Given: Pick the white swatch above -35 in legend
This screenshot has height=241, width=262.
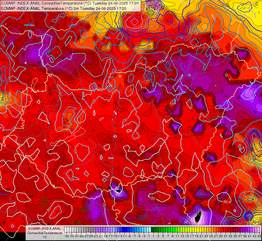Looking at the screenshot, I should [x=66, y=229].
